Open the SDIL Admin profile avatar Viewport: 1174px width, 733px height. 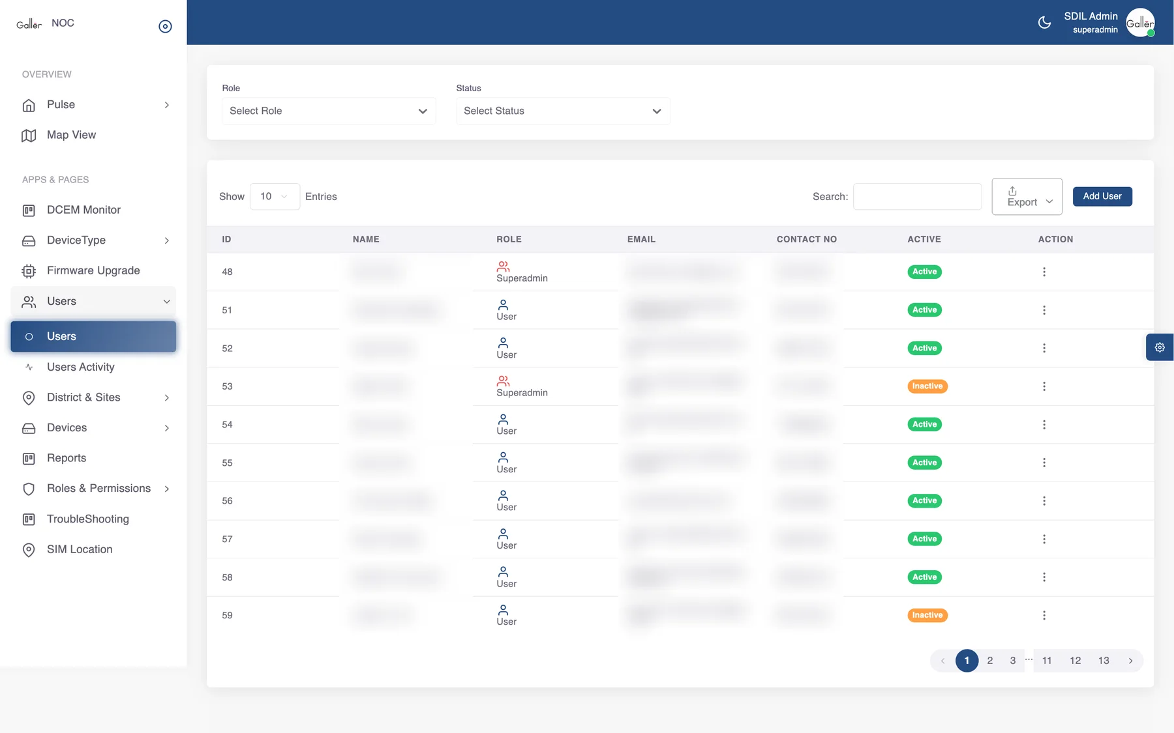pos(1140,23)
